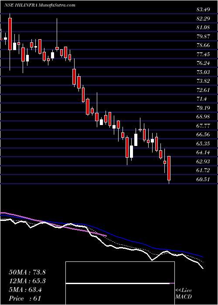Viewport: 218px width, 305px height.
Task: Click the 50MA : 73.8 readout
Action: coord(27,272)
